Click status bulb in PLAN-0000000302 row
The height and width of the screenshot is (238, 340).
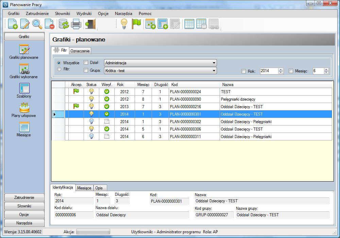tap(91, 121)
